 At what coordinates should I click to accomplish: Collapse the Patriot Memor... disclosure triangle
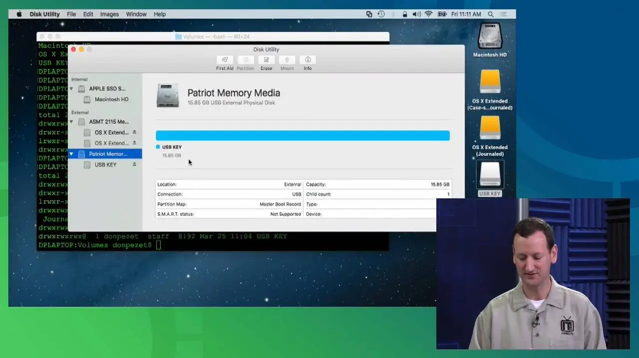pos(71,154)
